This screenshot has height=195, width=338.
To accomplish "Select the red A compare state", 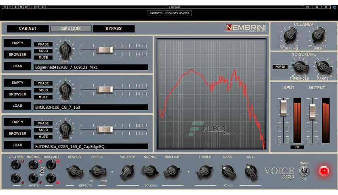I will pos(32,7).
